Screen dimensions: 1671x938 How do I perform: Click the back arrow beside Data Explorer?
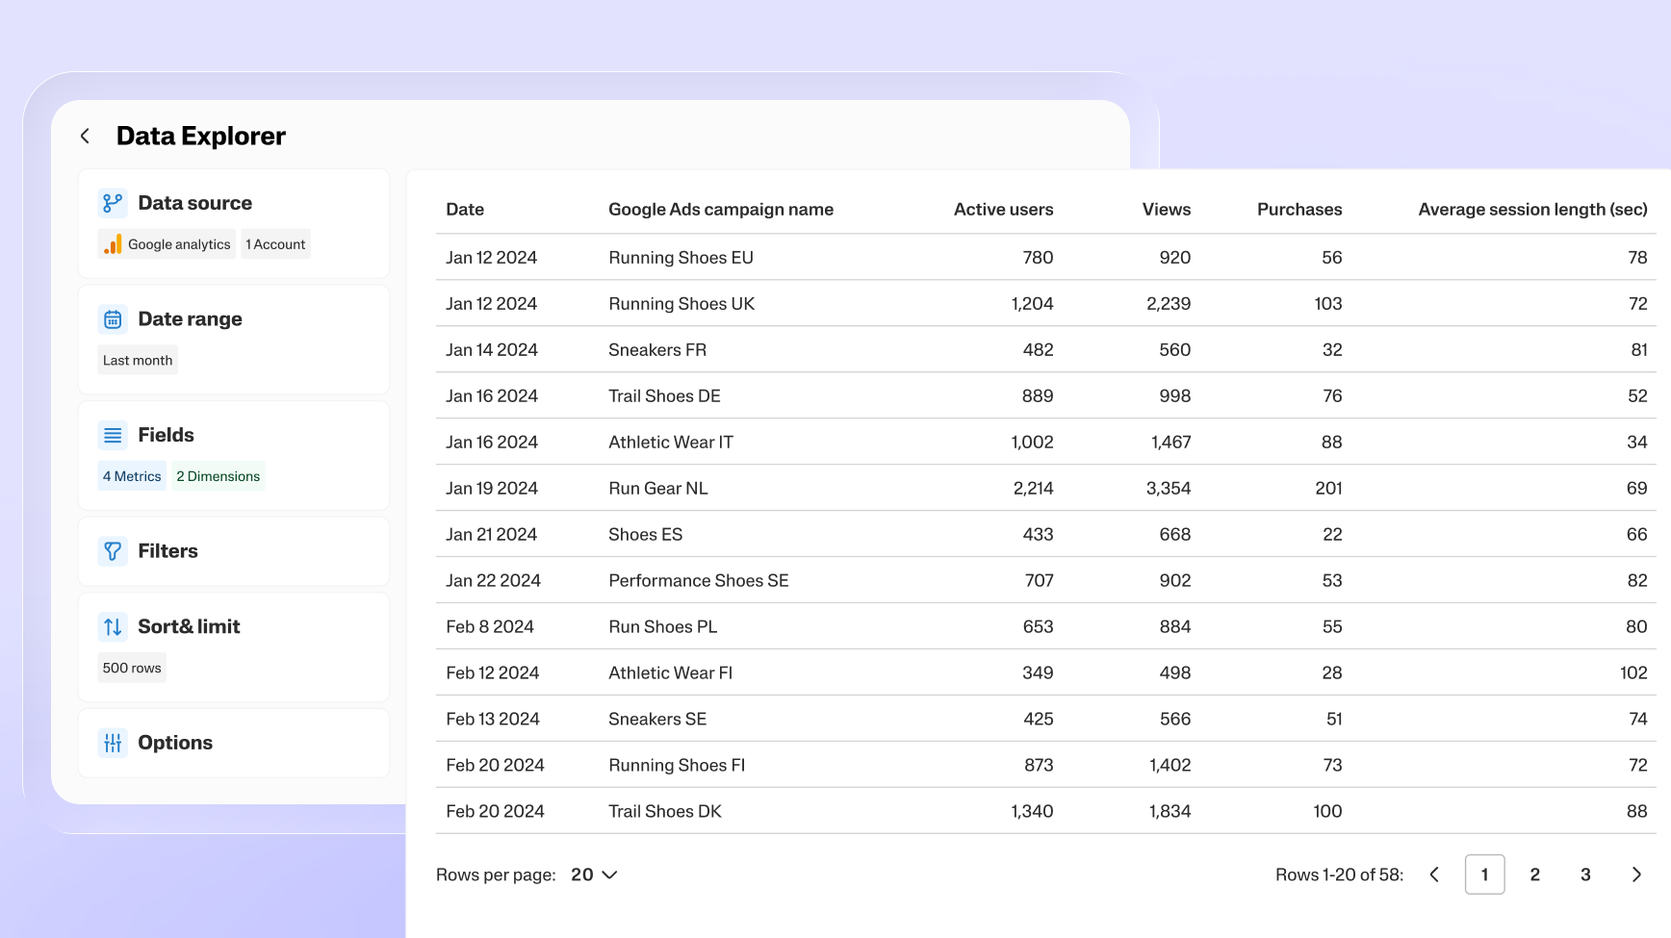tap(86, 137)
